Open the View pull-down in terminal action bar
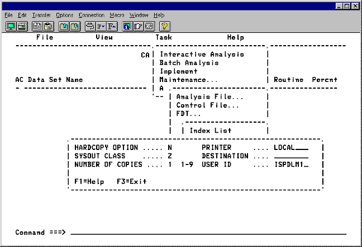 pos(104,37)
